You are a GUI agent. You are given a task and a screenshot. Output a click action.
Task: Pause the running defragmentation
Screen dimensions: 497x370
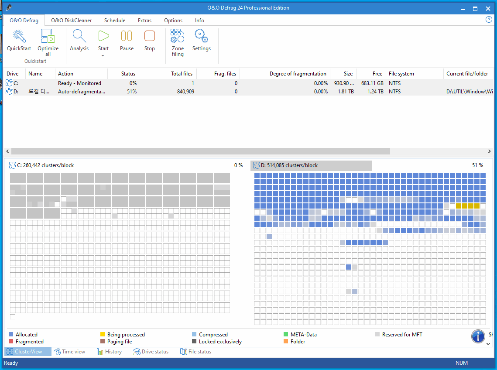(127, 37)
